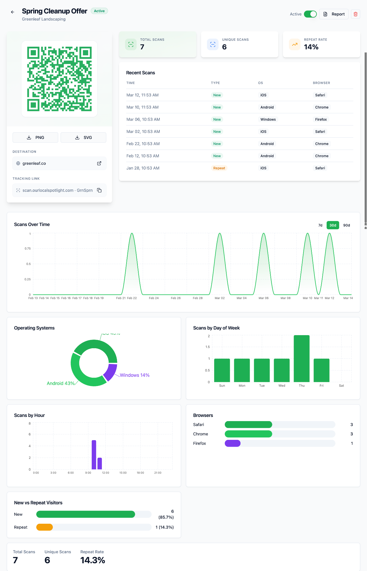Click the Greenleaf Landscaping subtitle
Image resolution: width=367 pixels, height=571 pixels.
click(x=44, y=19)
